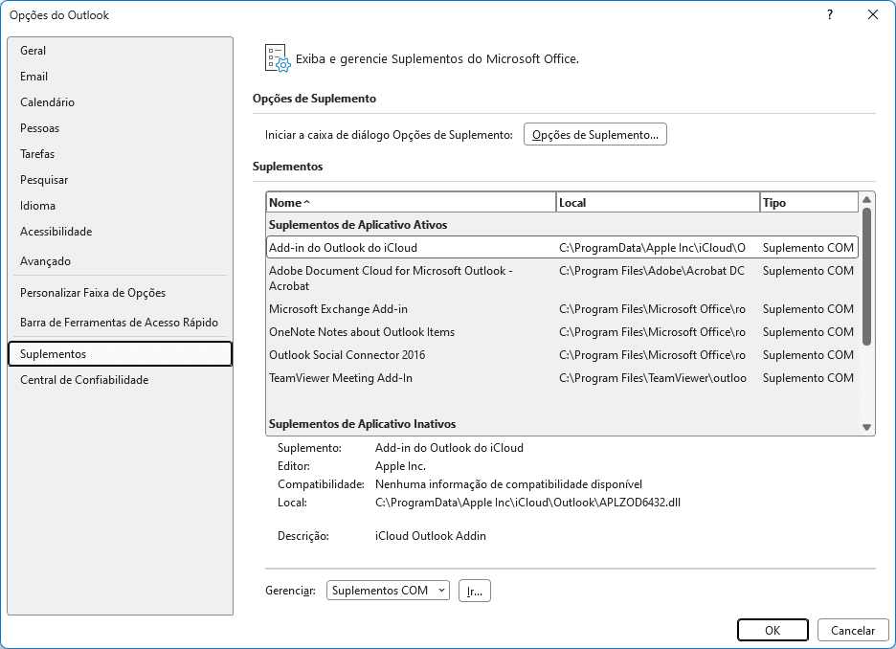Click the Apple Inc. editor value

point(400,465)
